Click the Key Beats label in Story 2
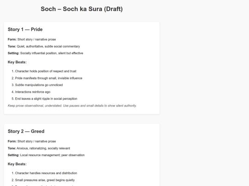The height and width of the screenshot is (186, 249). click(x=17, y=164)
